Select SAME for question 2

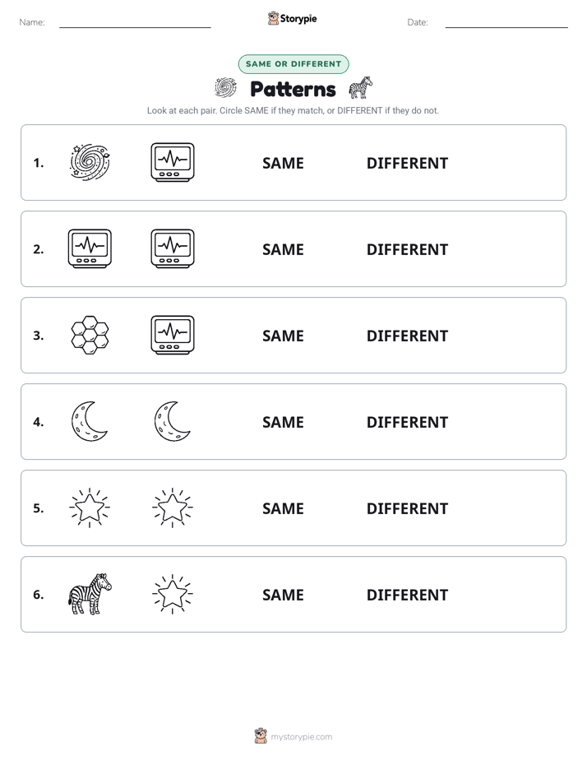click(283, 249)
